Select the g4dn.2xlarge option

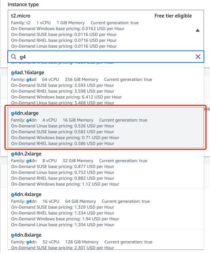coord(106,168)
